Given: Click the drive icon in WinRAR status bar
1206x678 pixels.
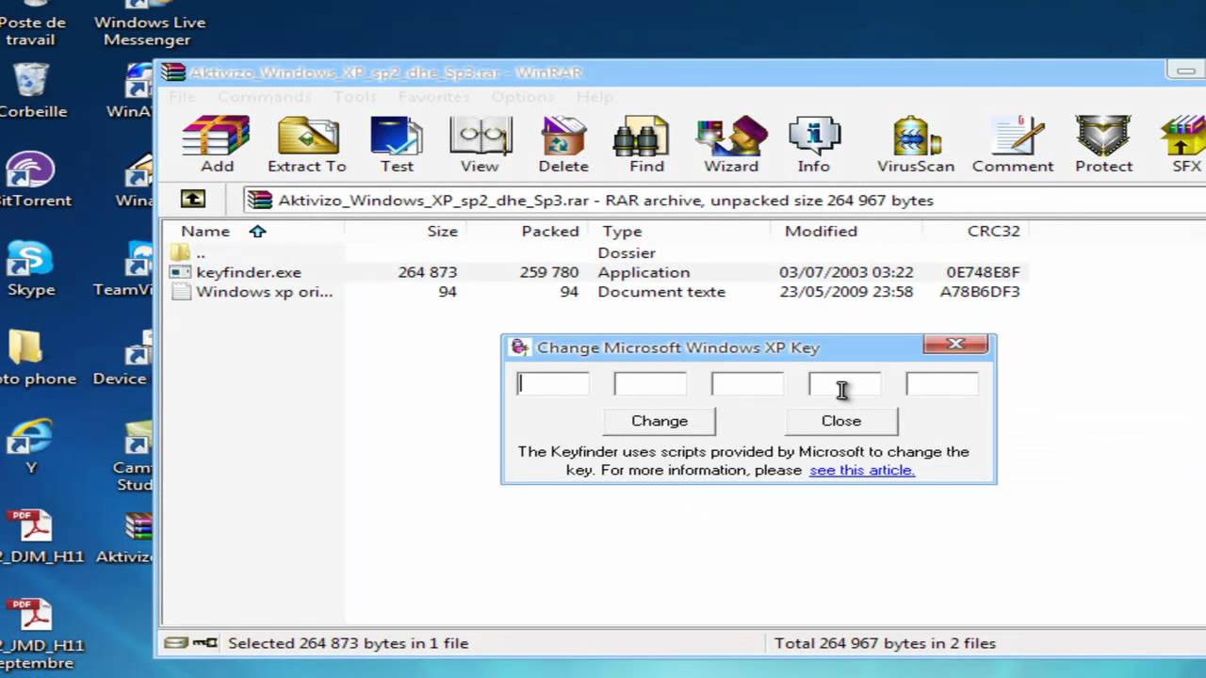Looking at the screenshot, I should coord(175,643).
